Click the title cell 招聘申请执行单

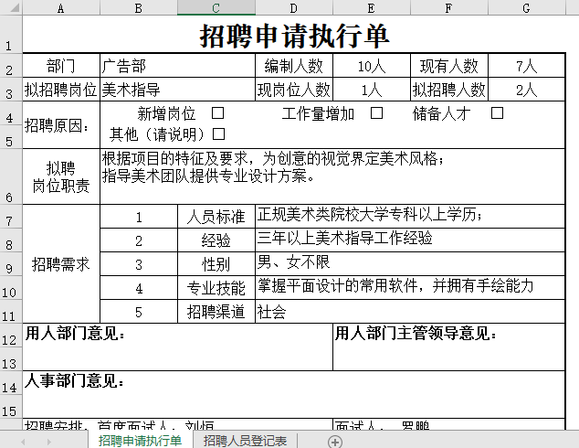pyautogui.click(x=294, y=36)
